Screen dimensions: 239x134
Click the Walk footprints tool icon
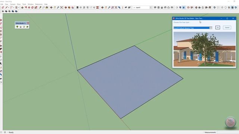point(129,7)
